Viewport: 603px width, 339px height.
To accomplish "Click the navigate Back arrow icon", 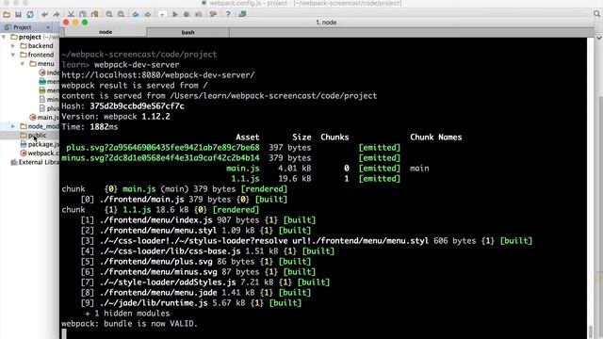I will [136, 15].
